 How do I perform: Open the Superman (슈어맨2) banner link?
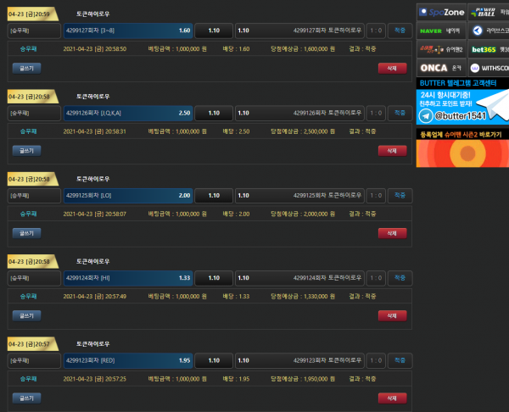[x=441, y=48]
